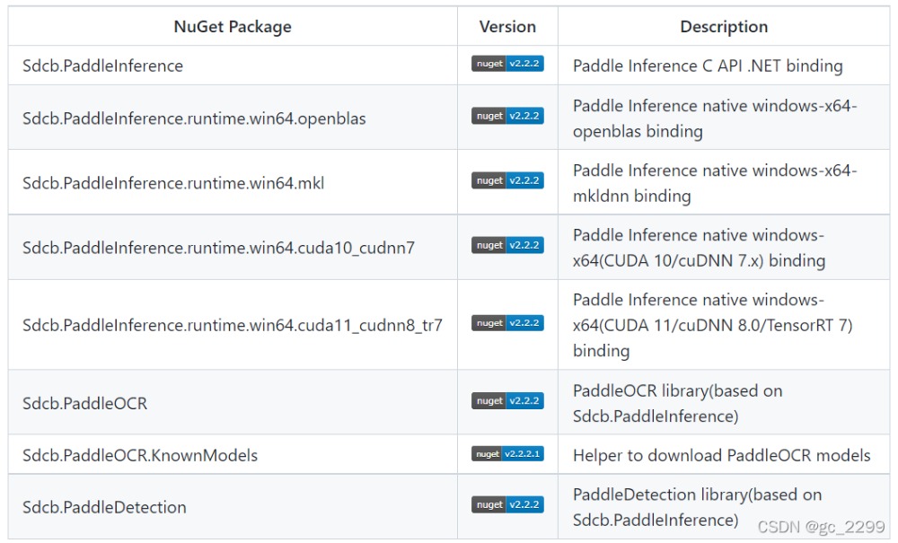Screen dimensions: 898x543
Task: Select Sdcb.PaddleInference.runtime.win64.openblas package name
Action: (x=194, y=118)
